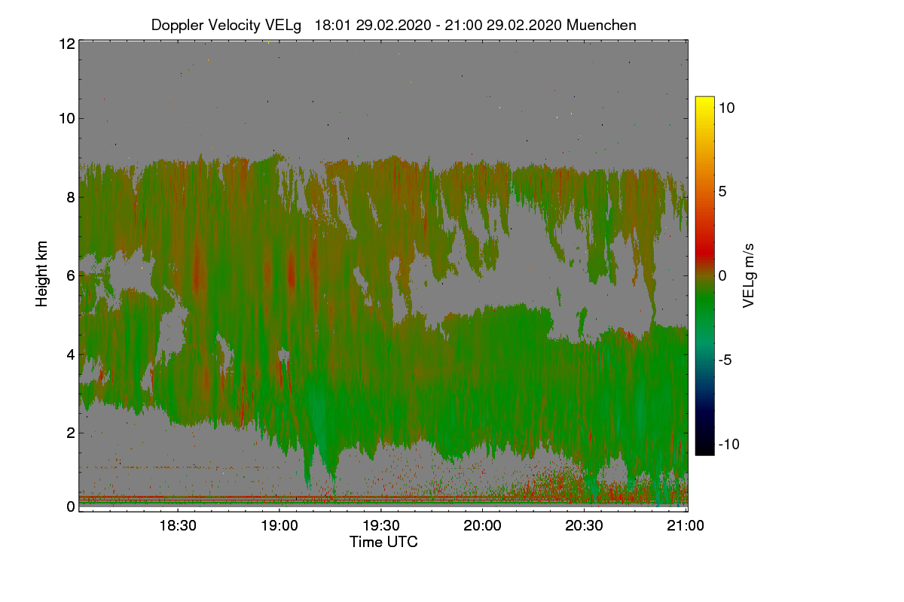This screenshot has width=904, height=602.
Task: Click the 'Time UTC' axis label
Action: point(383,542)
